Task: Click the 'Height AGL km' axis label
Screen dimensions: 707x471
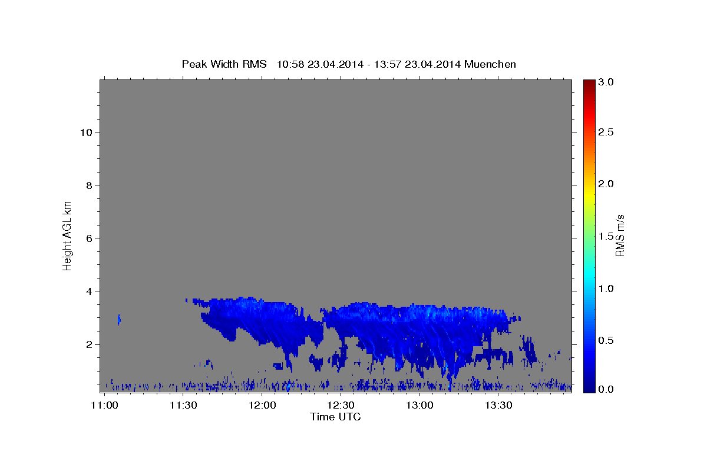Action: 68,235
